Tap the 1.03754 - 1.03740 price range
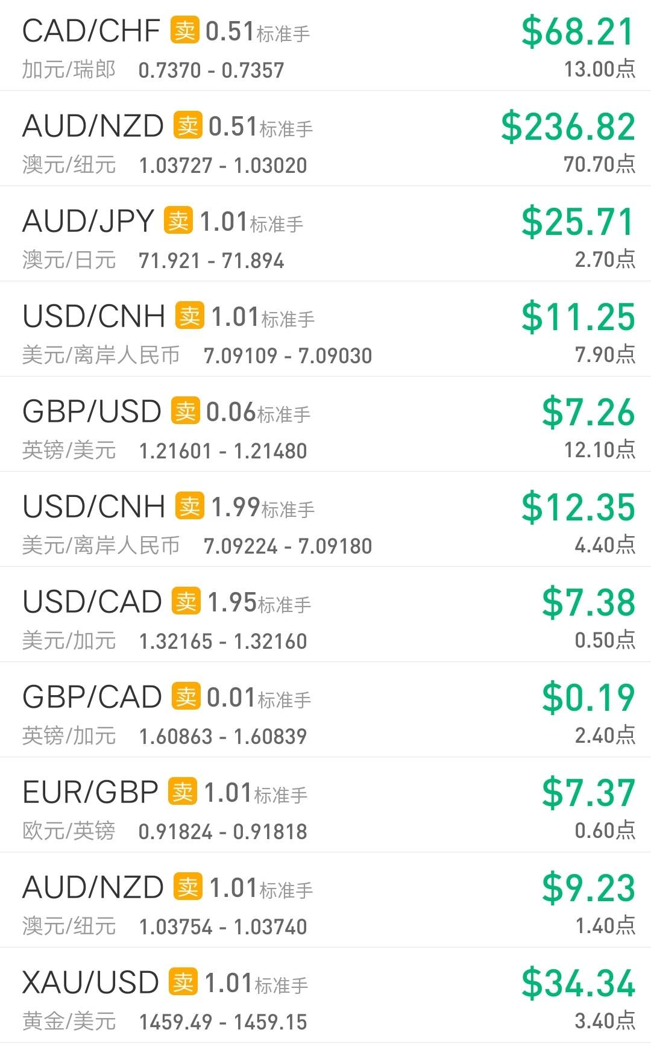Image resolution: width=651 pixels, height=1059 pixels. pos(223,927)
